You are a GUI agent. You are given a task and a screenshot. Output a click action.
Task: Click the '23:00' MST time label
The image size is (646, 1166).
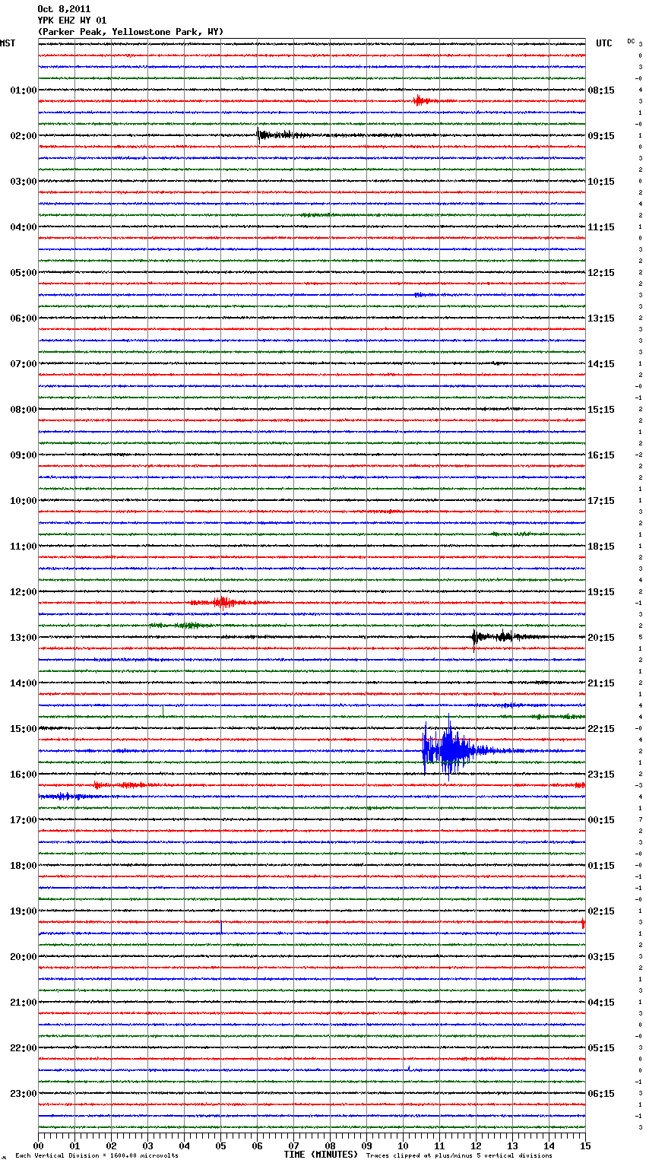(x=24, y=1094)
